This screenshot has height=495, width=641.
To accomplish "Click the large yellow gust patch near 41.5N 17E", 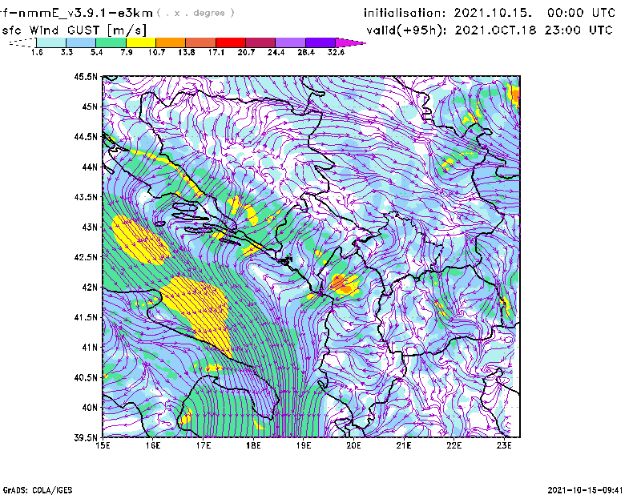I will 197,315.
